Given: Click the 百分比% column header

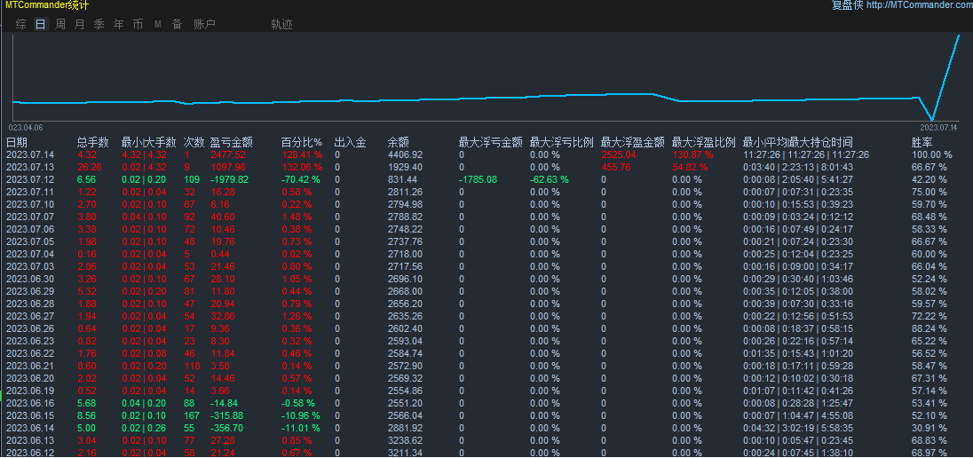Looking at the screenshot, I should point(302,142).
